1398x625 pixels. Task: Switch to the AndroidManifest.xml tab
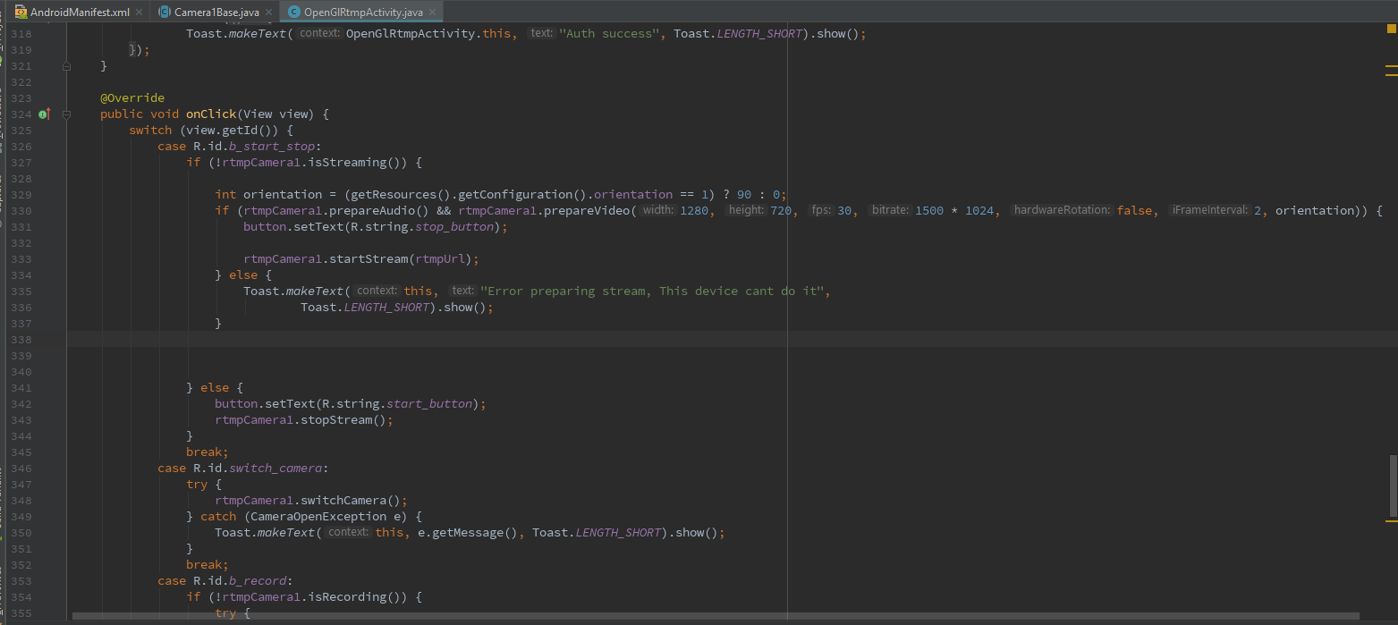[76, 13]
